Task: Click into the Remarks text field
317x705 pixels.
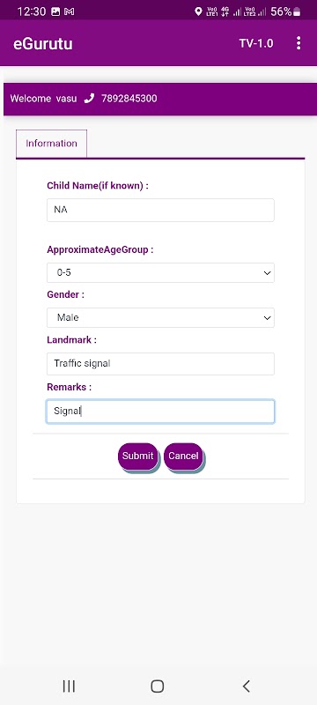Action: point(160,412)
